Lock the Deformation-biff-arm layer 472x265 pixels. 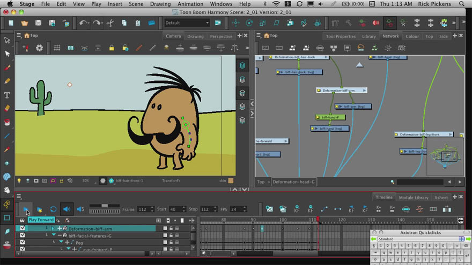point(171,229)
